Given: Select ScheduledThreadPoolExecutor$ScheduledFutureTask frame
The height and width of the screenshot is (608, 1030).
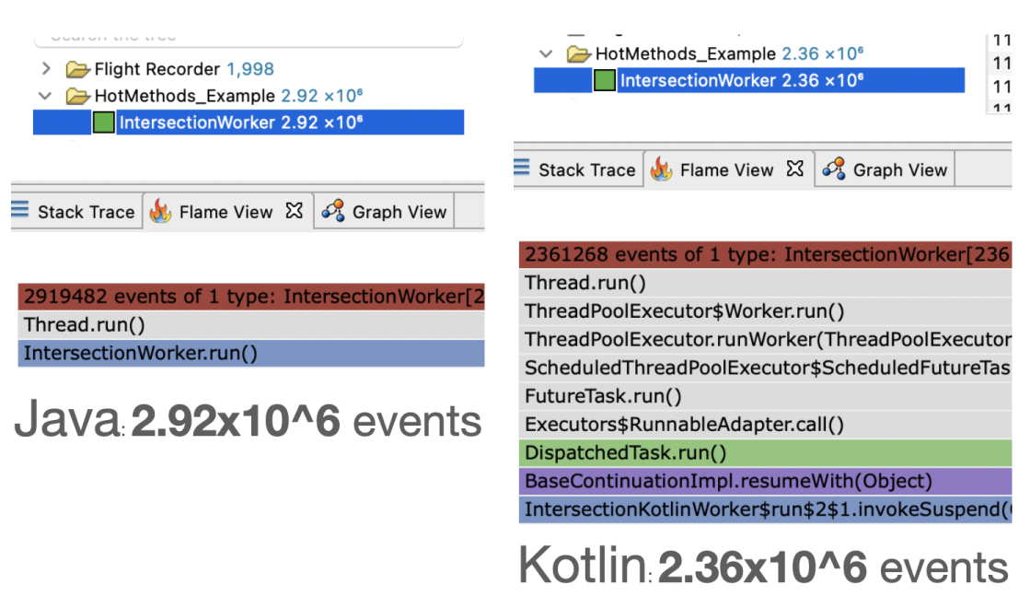Looking at the screenshot, I should [765, 368].
